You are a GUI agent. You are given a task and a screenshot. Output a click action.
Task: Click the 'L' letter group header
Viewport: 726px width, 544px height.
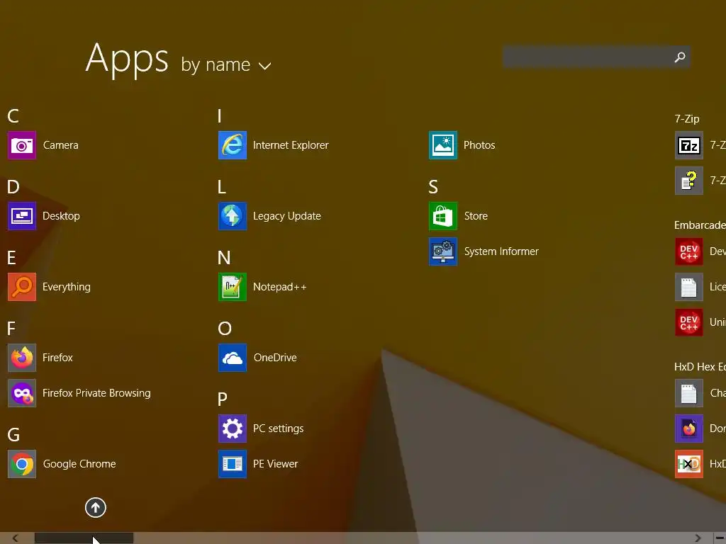pyautogui.click(x=222, y=187)
